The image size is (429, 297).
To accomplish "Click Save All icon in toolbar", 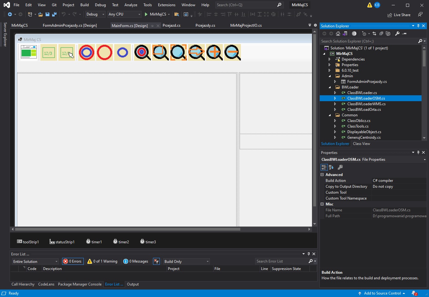I will point(54,14).
